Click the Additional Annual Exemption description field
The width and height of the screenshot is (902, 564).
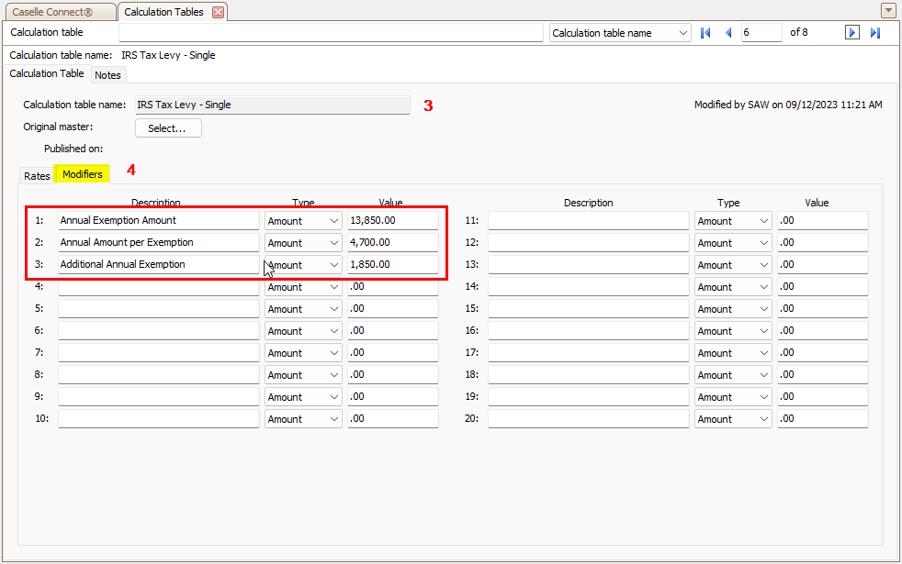(159, 265)
